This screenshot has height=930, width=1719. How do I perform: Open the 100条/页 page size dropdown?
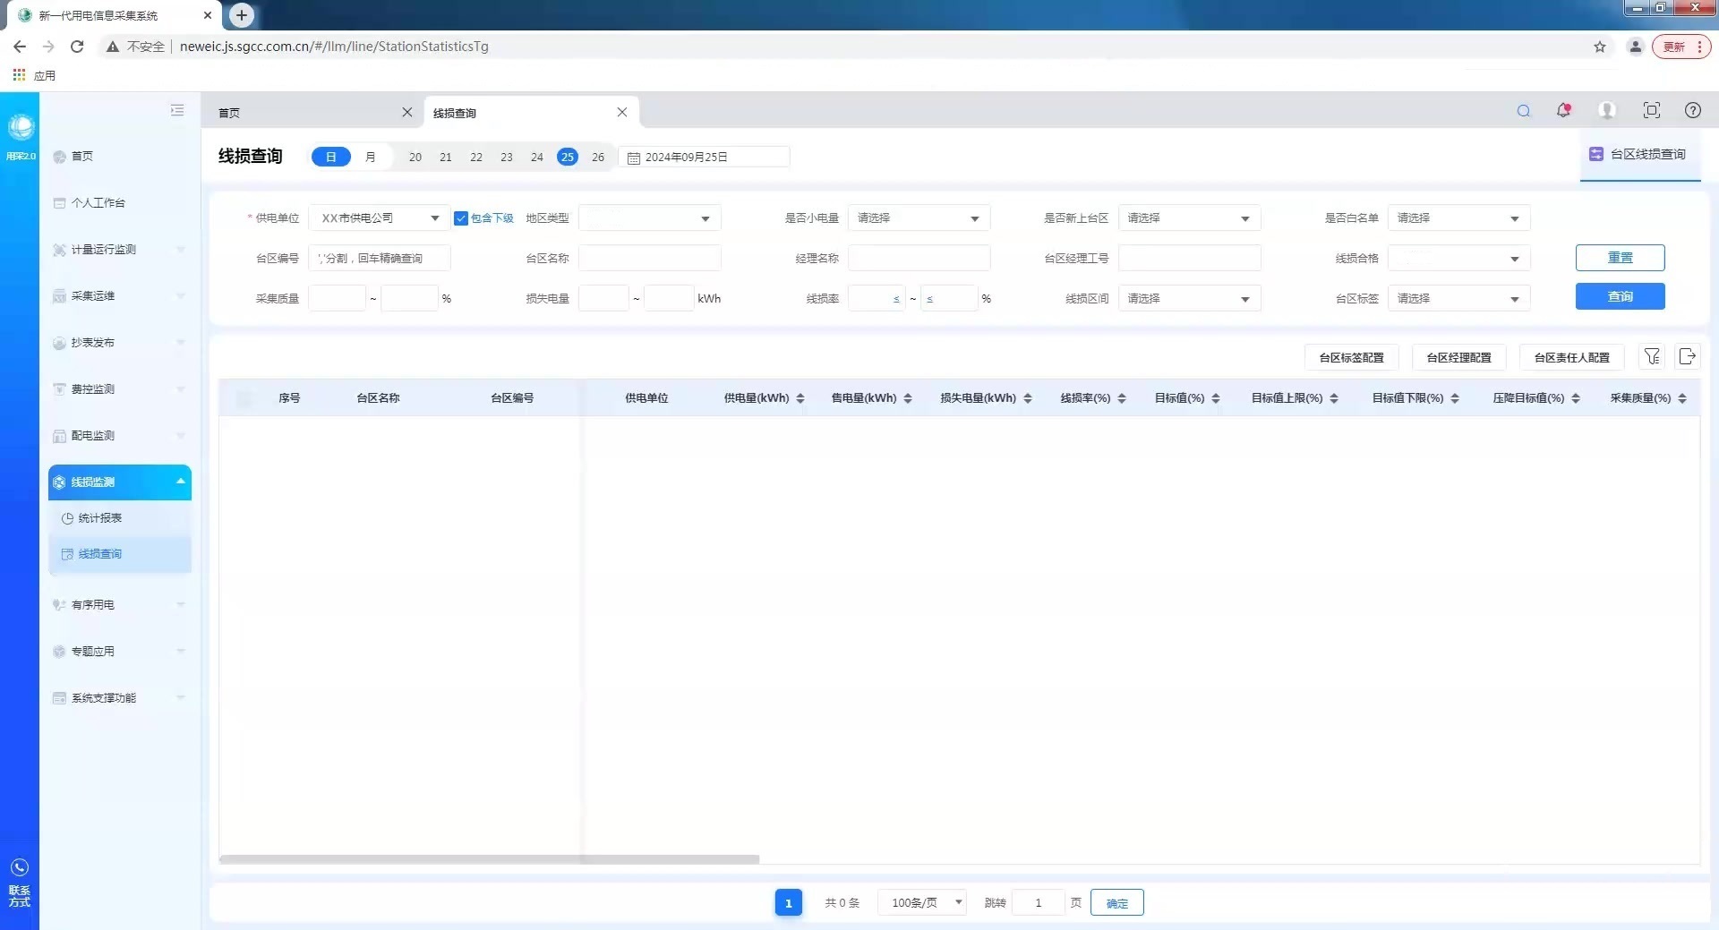pos(922,902)
